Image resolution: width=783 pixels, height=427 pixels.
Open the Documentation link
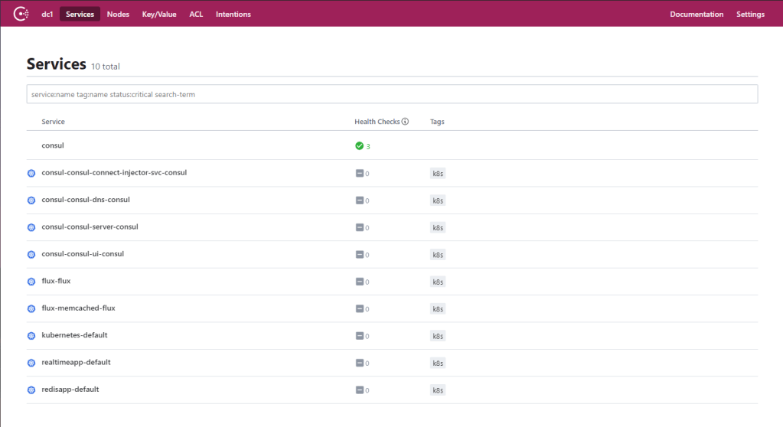click(x=697, y=15)
